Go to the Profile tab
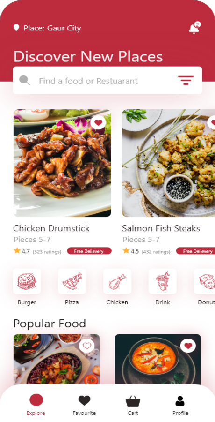The width and height of the screenshot is (215, 422). coord(180,405)
